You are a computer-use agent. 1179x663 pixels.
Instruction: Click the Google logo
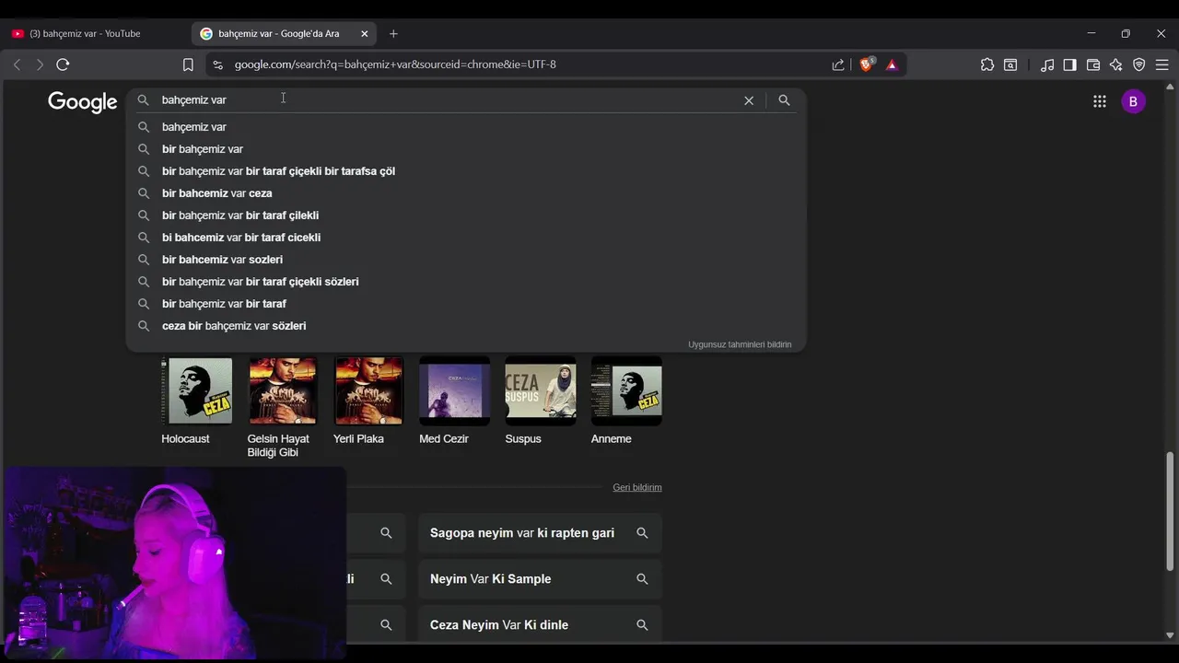[83, 101]
